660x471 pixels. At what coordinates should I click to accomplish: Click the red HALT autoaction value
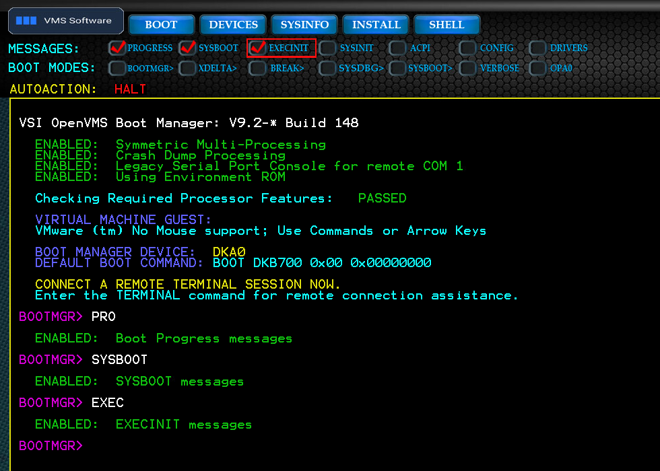click(x=130, y=89)
